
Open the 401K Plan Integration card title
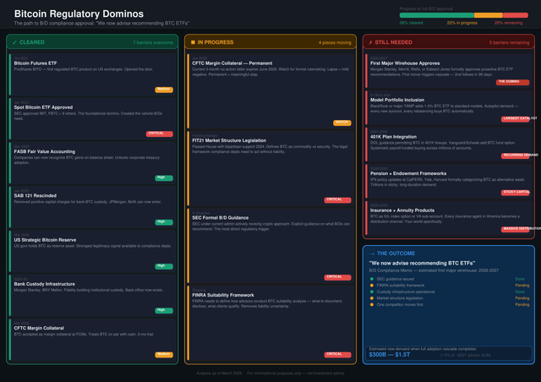coord(393,137)
